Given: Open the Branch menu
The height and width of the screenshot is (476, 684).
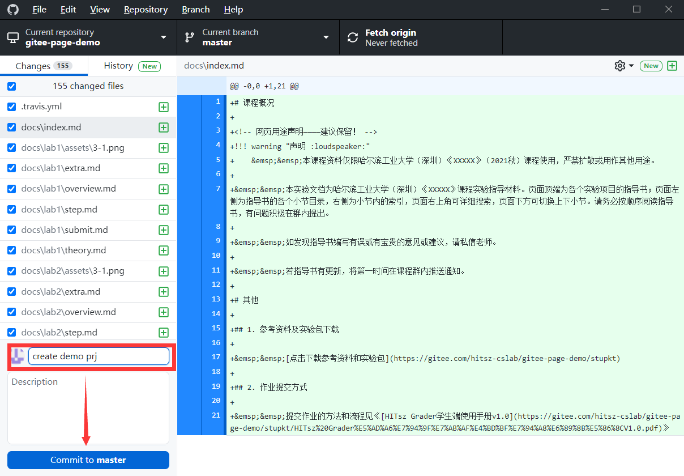Looking at the screenshot, I should (x=196, y=9).
